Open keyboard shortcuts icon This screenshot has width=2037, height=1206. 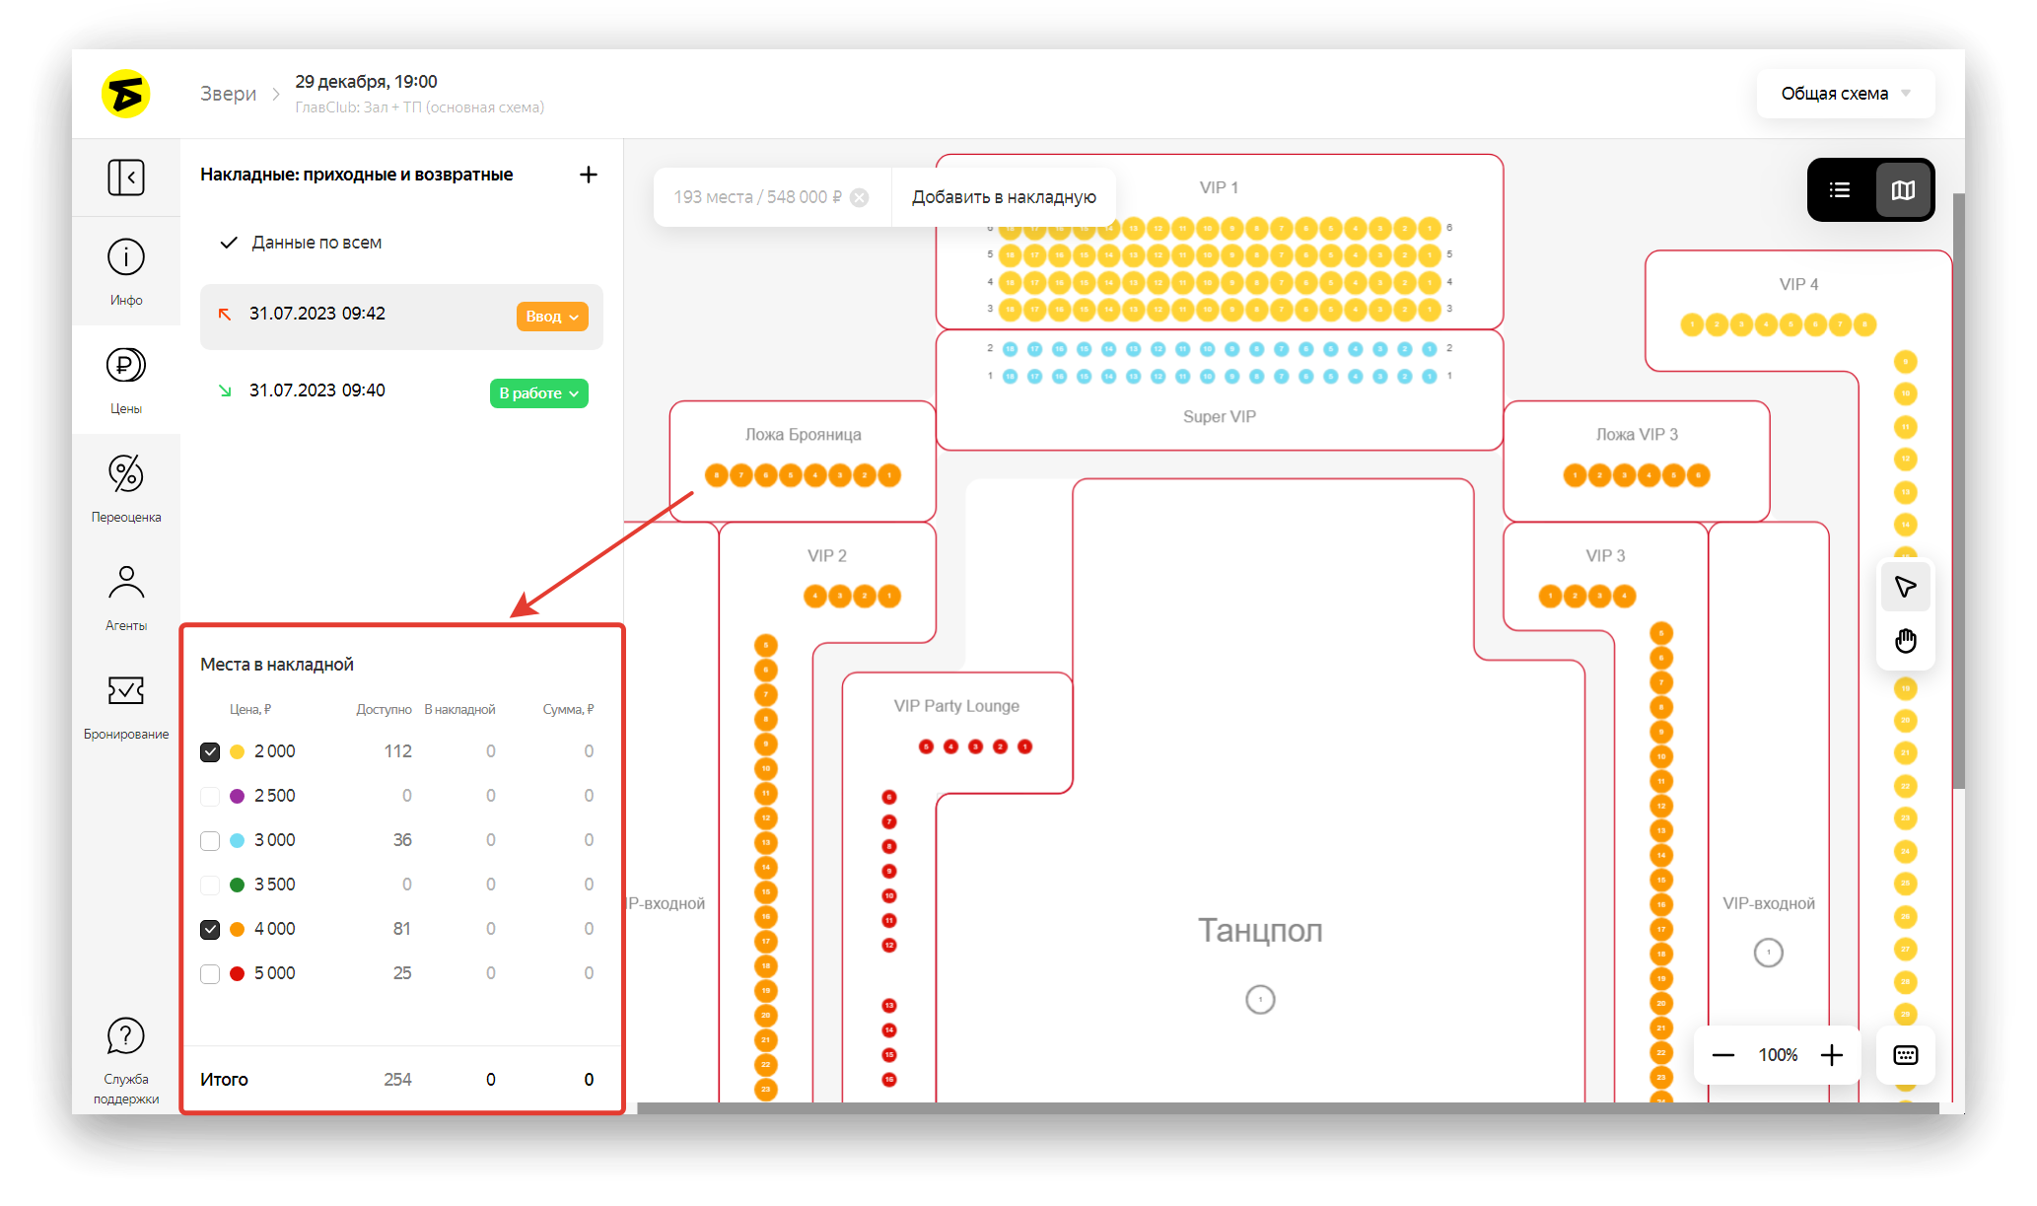pyautogui.click(x=1906, y=1055)
